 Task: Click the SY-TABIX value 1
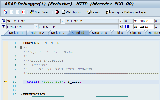click(157, 27)
